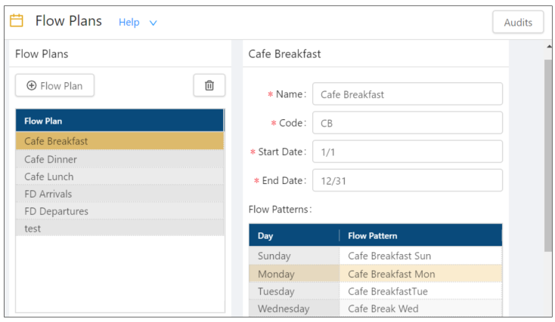Click the Start Date field
555x322 pixels.
(407, 152)
